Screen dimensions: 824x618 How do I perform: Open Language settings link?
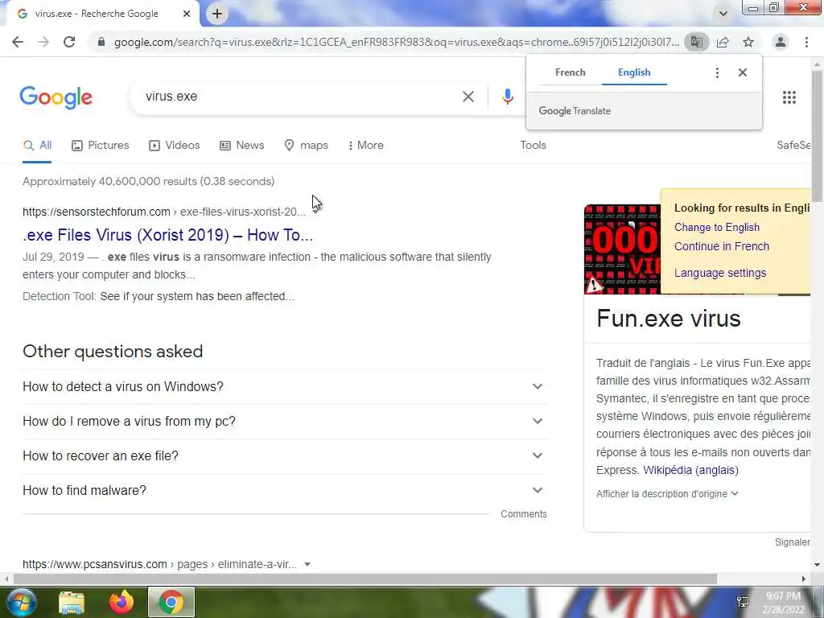pos(720,274)
